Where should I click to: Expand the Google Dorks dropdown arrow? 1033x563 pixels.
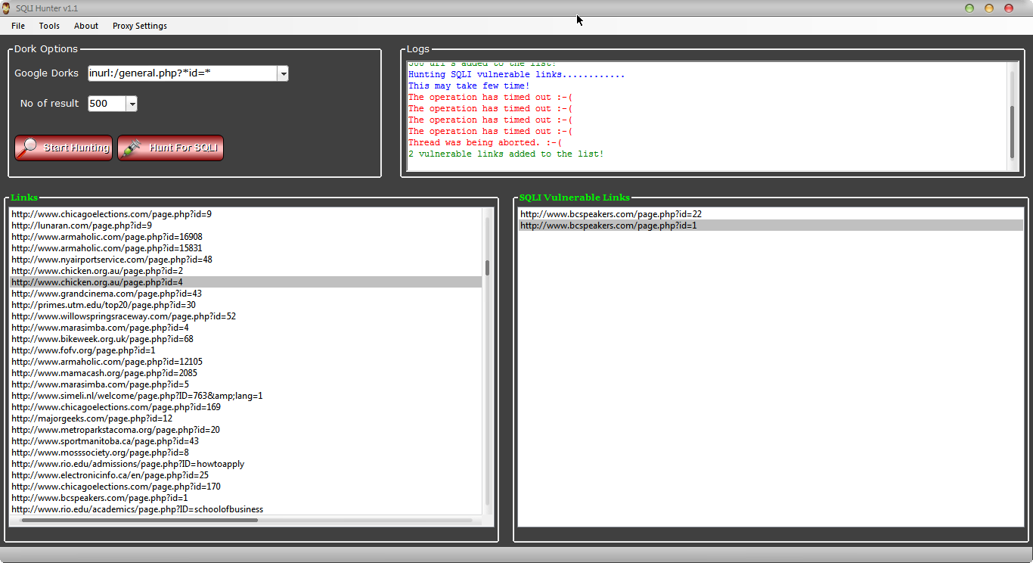[282, 73]
